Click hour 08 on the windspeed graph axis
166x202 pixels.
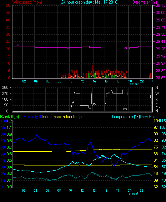tap(59, 81)
